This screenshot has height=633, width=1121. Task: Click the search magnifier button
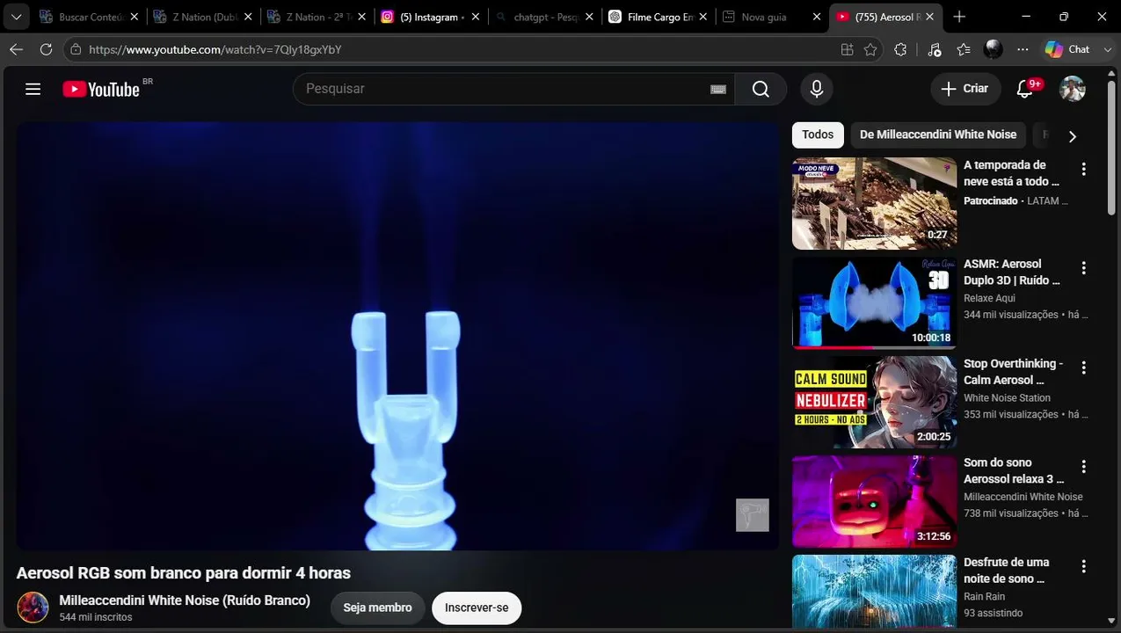761,89
